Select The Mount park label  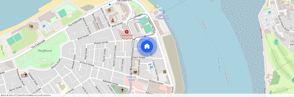(x=45, y=51)
